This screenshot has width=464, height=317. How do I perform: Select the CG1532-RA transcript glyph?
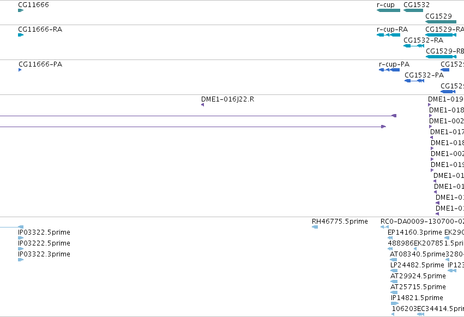click(x=414, y=46)
